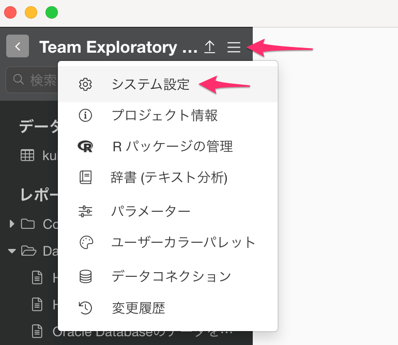Open the hamburger menu icon
Image resolution: width=398 pixels, height=345 pixels.
coord(234,47)
